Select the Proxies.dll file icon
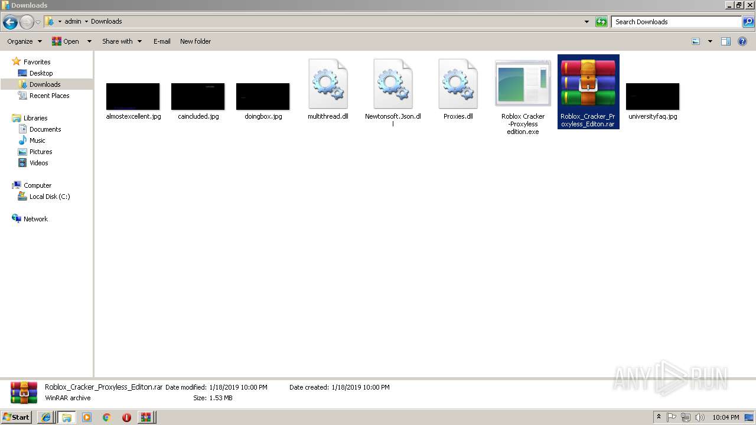Viewport: 756px width, 425px height. (x=458, y=84)
